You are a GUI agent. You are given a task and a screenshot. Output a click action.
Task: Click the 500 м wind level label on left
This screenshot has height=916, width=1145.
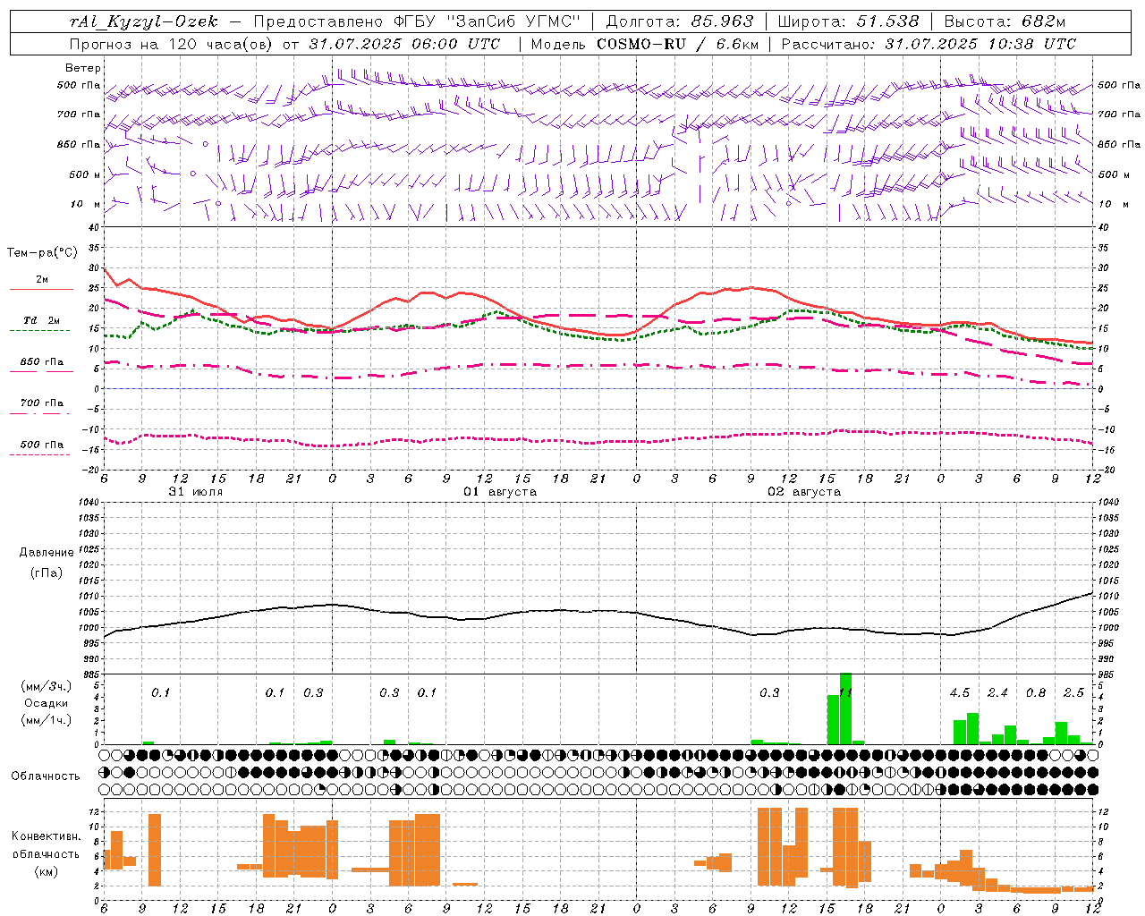tap(86, 174)
